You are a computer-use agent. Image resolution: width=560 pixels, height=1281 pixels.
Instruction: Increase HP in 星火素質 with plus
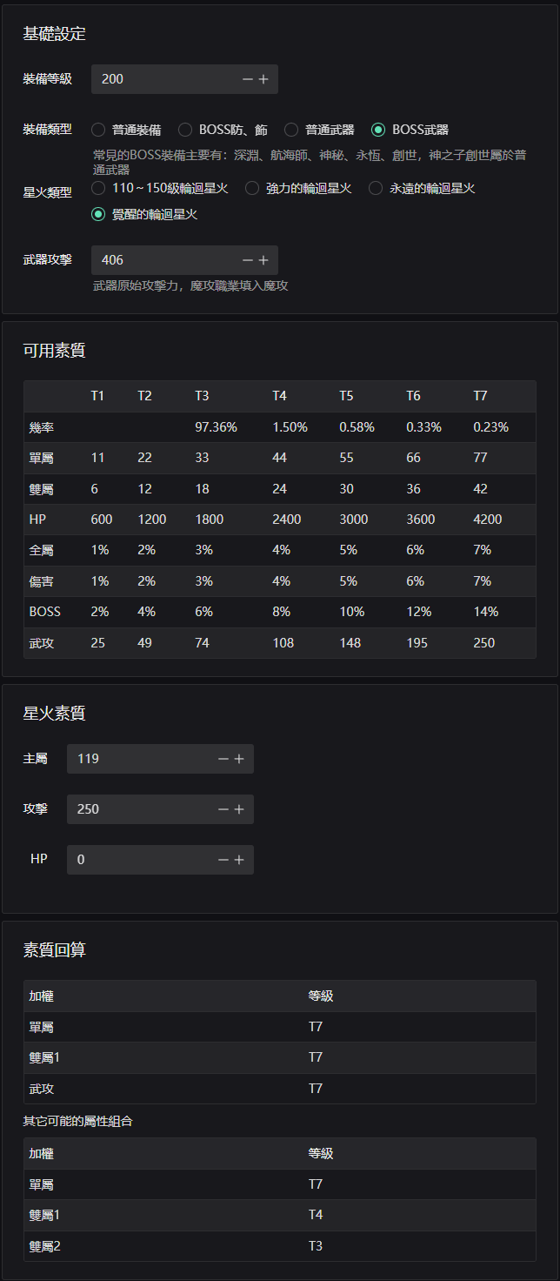click(x=239, y=859)
